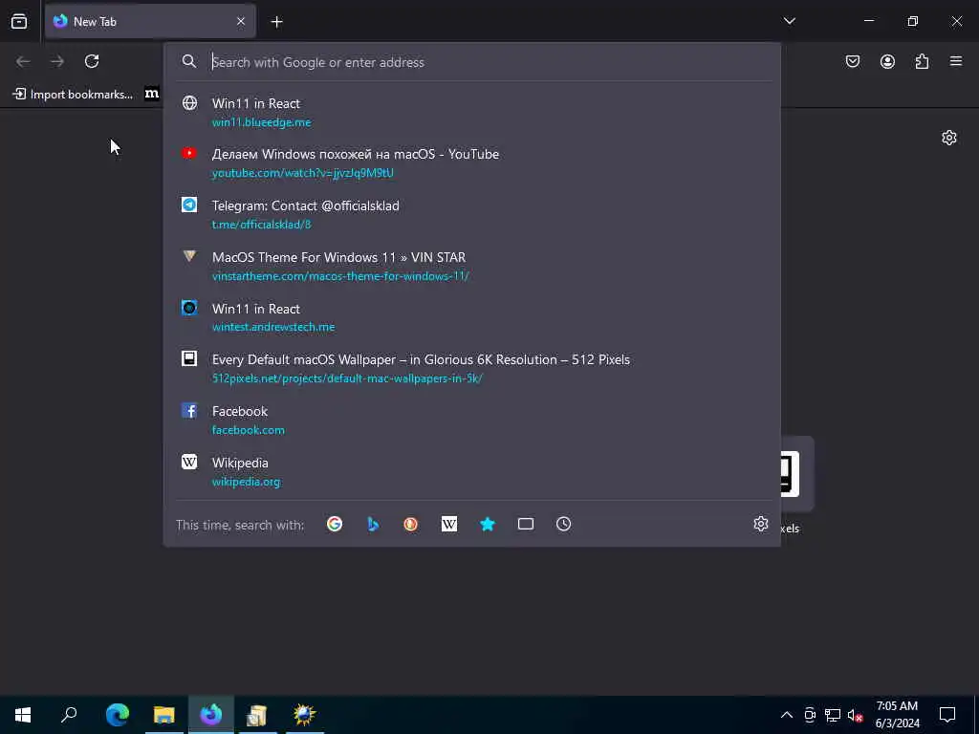979x734 pixels.
Task: Open new tab page settings gear
Action: click(x=949, y=138)
